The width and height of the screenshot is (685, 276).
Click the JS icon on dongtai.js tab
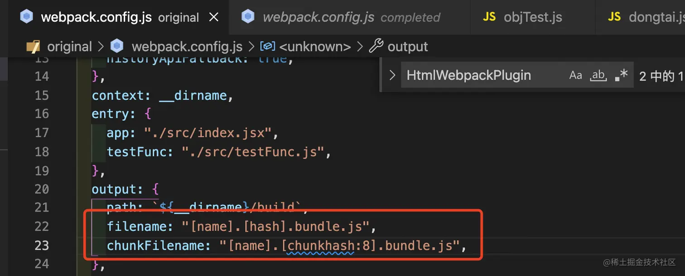tap(614, 17)
